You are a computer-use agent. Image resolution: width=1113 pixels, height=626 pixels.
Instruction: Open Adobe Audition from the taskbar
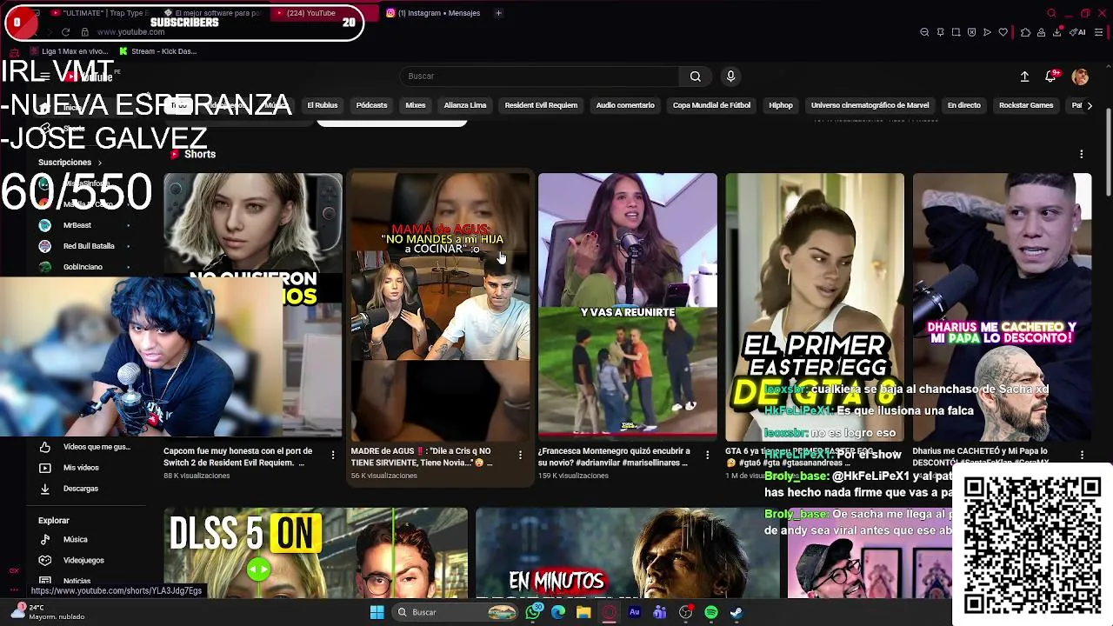(x=635, y=612)
